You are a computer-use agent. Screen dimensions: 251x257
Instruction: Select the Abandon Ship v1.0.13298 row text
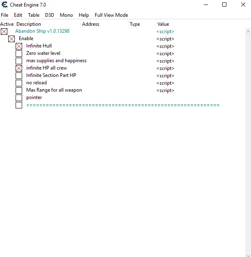coord(42,31)
